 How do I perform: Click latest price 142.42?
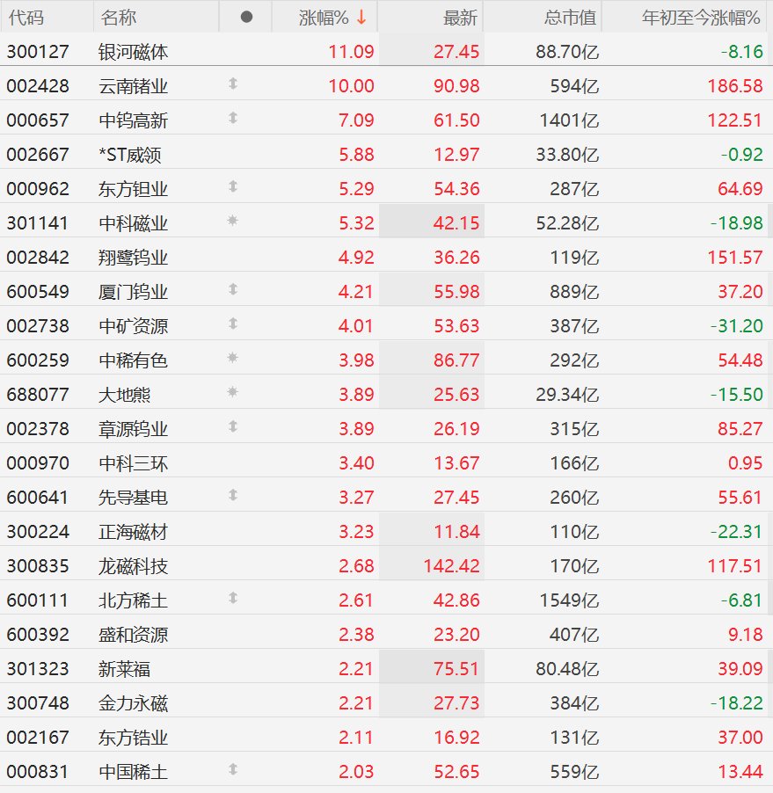451,566
